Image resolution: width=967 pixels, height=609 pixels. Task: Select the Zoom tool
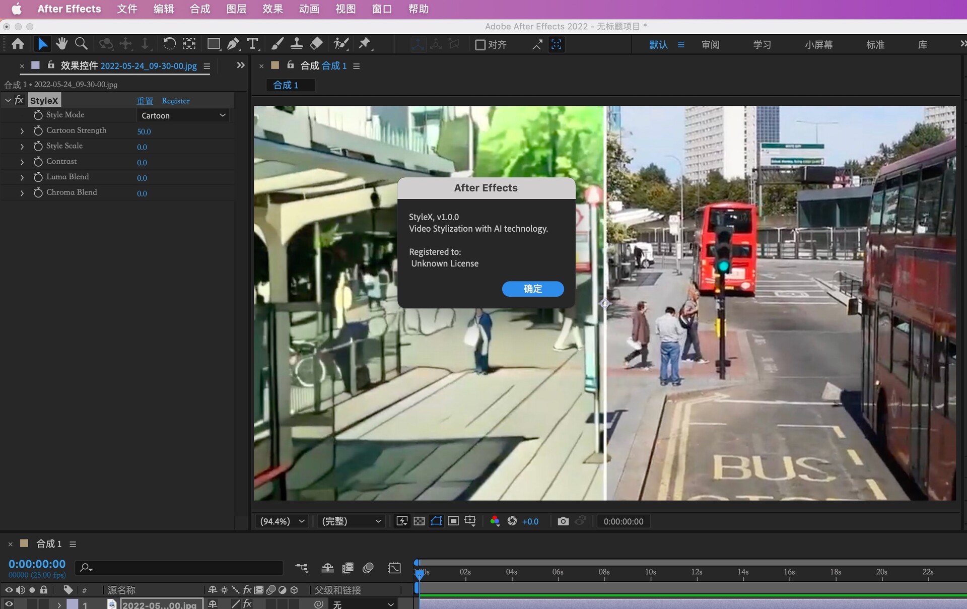pyautogui.click(x=81, y=44)
